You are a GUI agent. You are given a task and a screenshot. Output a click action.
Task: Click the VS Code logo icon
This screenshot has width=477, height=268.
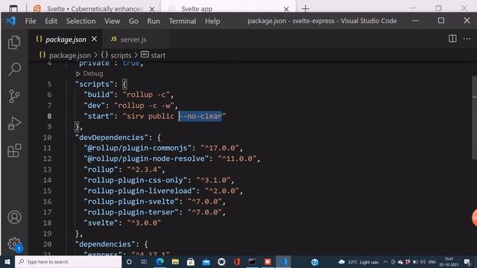pos(11,21)
